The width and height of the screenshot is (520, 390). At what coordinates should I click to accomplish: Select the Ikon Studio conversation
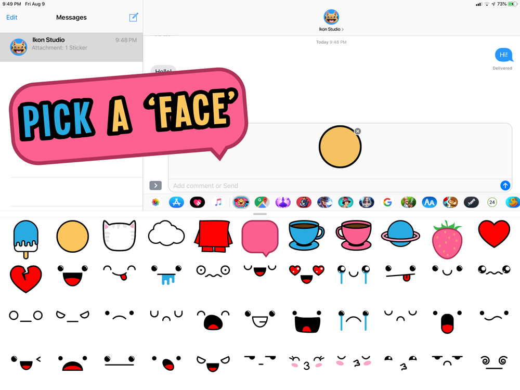[x=71, y=47]
